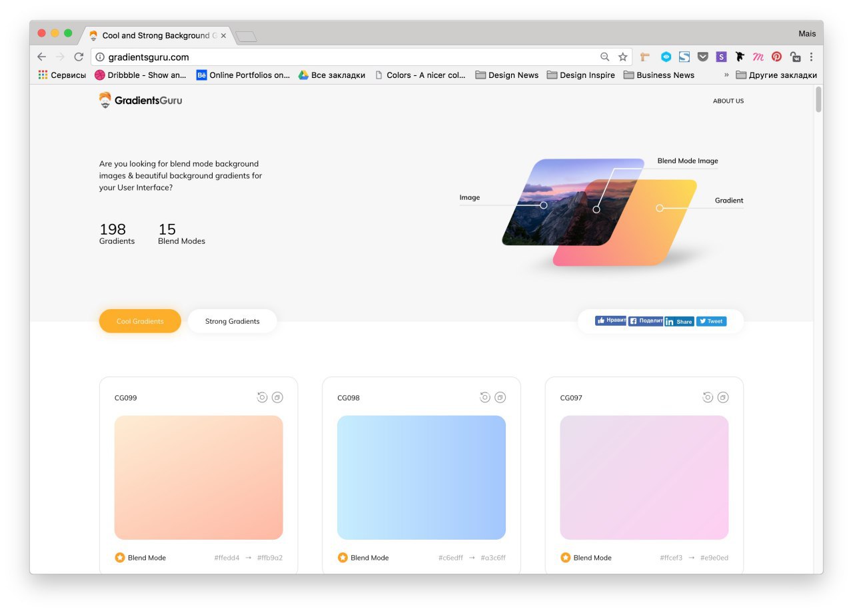The image size is (853, 613).
Task: Click the #c6edff hex color code
Action: pyautogui.click(x=450, y=558)
